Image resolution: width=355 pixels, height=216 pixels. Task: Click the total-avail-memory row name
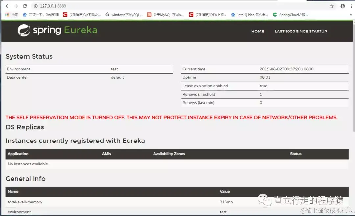click(25, 202)
